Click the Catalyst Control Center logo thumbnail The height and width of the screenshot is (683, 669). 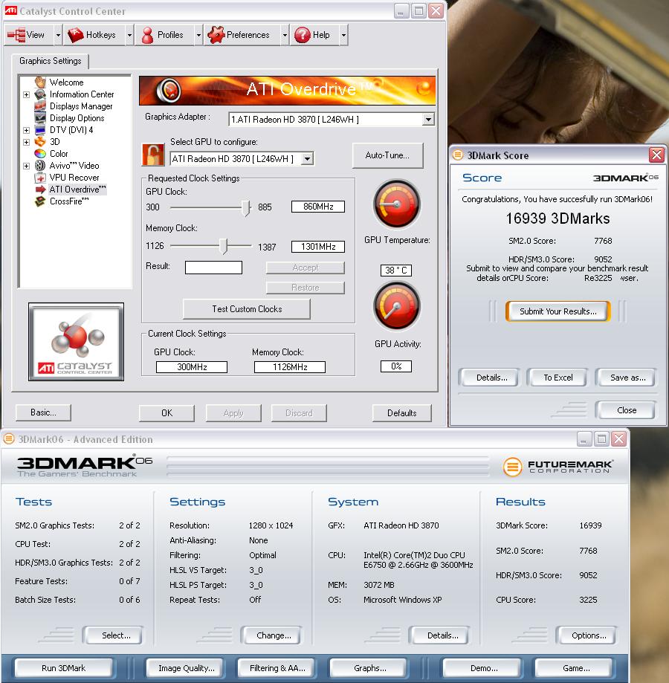point(77,342)
